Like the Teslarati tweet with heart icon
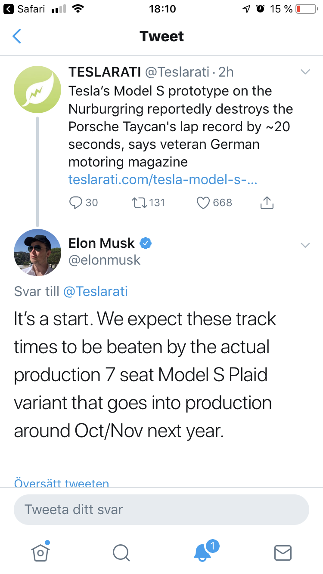Viewport: 323px width, 574px height. click(203, 203)
